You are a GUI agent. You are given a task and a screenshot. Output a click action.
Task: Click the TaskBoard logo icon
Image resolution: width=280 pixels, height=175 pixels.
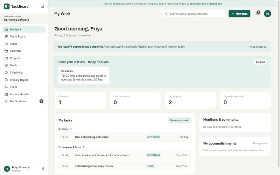point(7,6)
